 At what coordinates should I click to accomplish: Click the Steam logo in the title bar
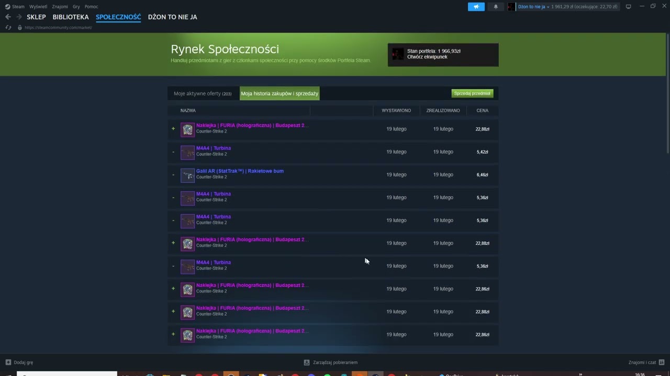coord(7,7)
